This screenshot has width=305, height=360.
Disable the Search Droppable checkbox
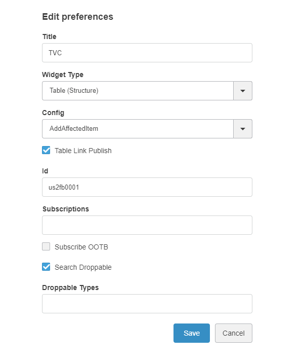(46, 267)
